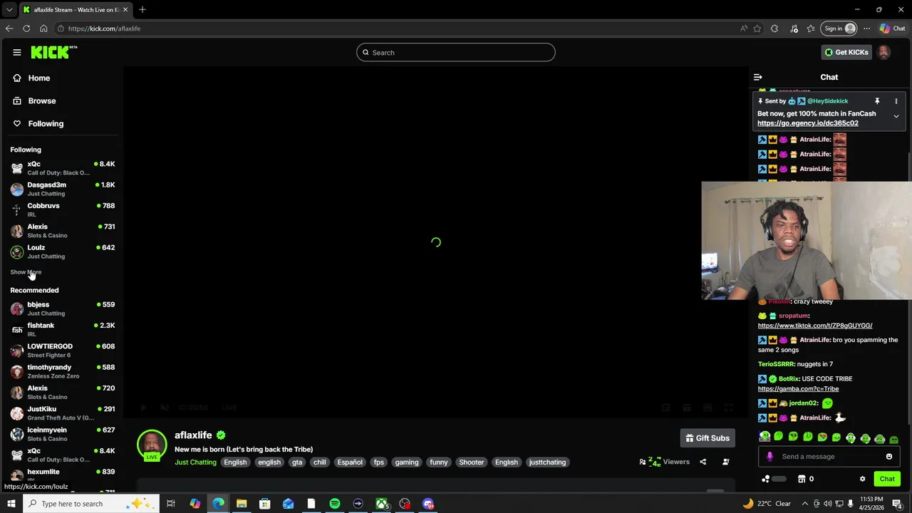Select the gaming tag
Viewport: 912px width, 513px height.
tap(407, 462)
